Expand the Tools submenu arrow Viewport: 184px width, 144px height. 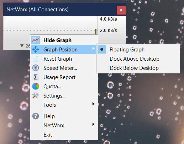click(93, 104)
